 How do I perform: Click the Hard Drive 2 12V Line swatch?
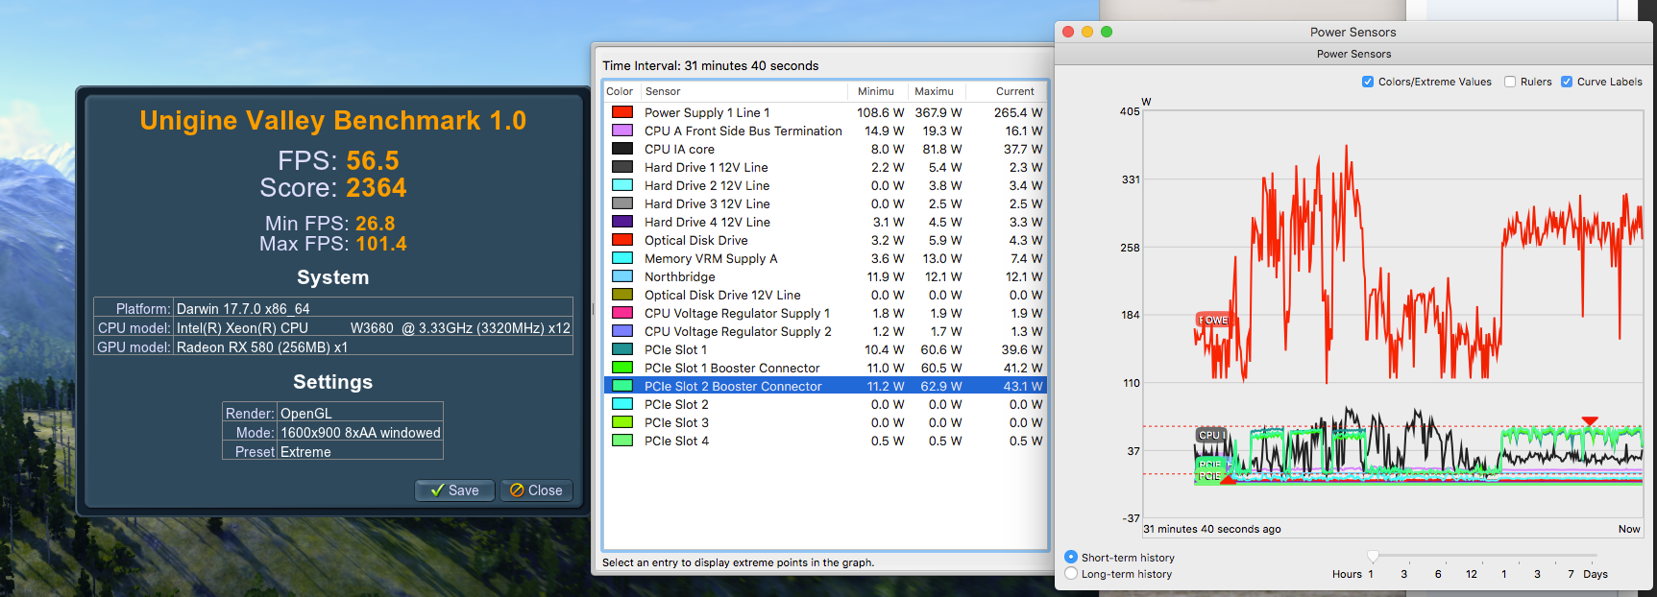coord(622,185)
